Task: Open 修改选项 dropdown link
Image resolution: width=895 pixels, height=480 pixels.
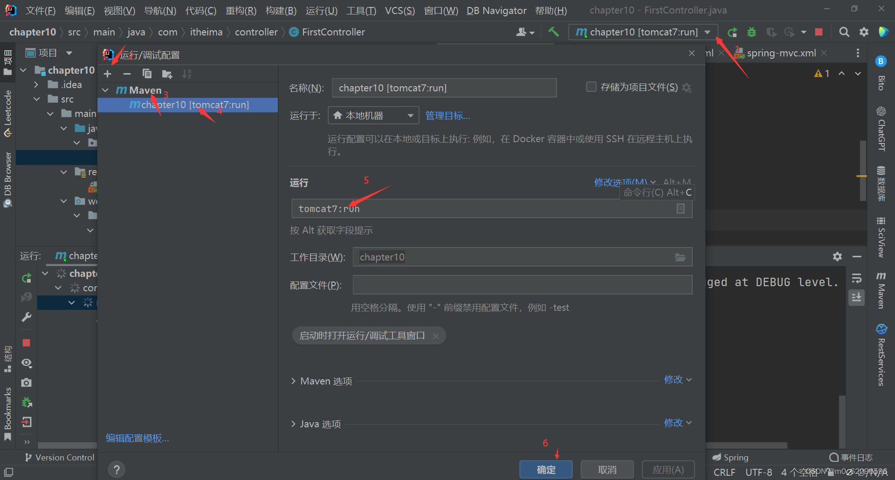Action: (625, 182)
